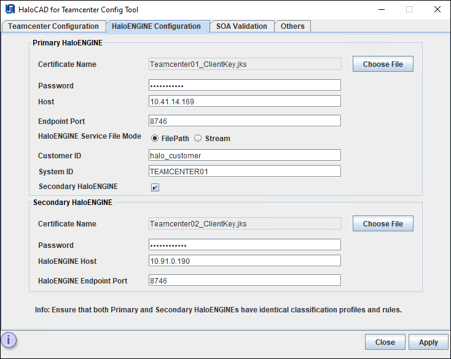Viewport: 451px width, 359px height.
Task: Click the 'Secondary HaloENGINE' group title
Action: click(73, 203)
